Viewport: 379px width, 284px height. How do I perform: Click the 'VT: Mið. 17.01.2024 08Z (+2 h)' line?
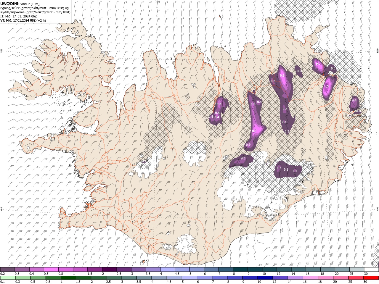(x=23, y=20)
